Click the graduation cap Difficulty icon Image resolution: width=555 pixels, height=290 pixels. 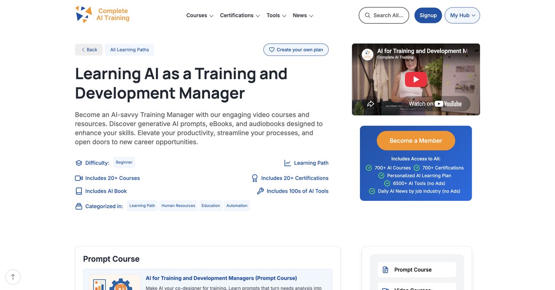(x=78, y=163)
